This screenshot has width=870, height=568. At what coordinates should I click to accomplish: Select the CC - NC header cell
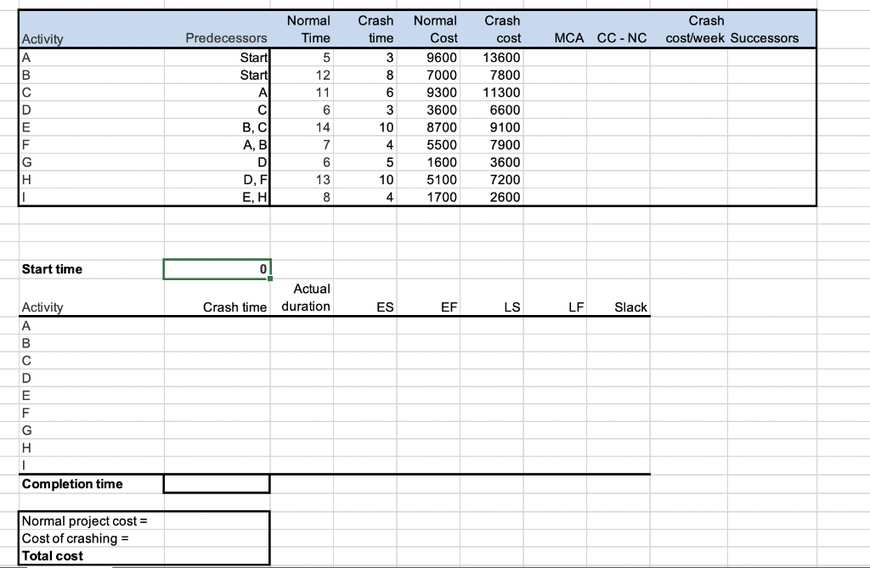[621, 38]
